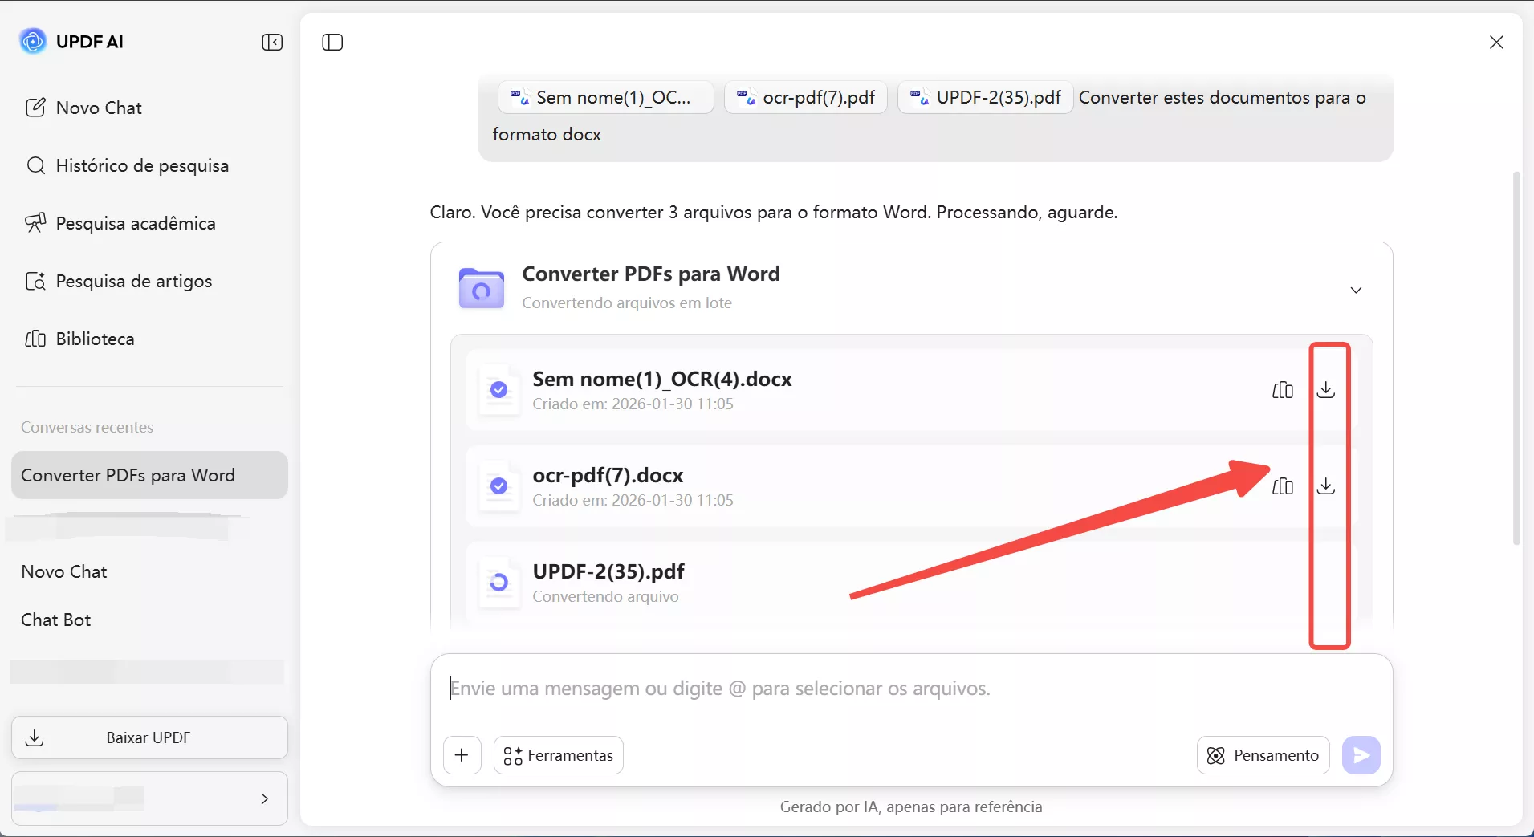Open the Chat Bot conversation
The image size is (1534, 837).
tap(56, 619)
